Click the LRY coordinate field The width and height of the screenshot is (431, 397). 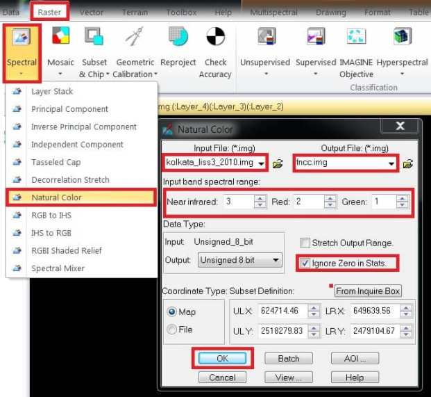click(x=375, y=330)
